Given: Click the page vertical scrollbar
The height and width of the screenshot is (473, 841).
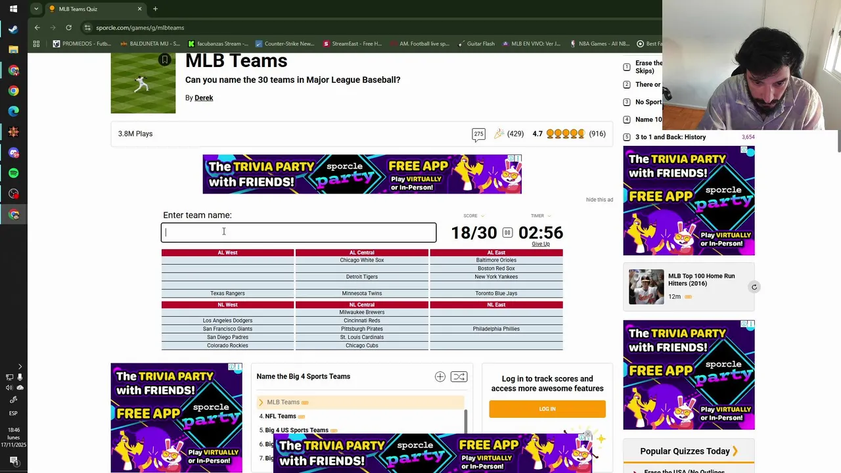Looking at the screenshot, I should tap(838, 141).
